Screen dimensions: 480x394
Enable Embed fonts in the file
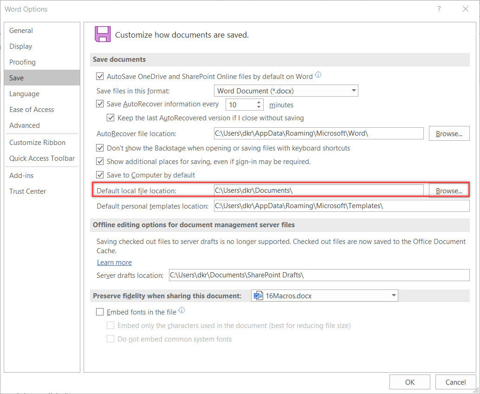pos(100,312)
